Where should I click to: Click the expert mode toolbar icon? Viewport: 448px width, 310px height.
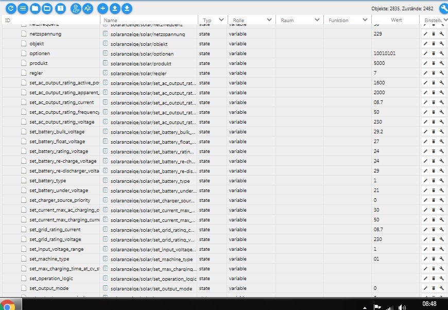click(x=75, y=8)
